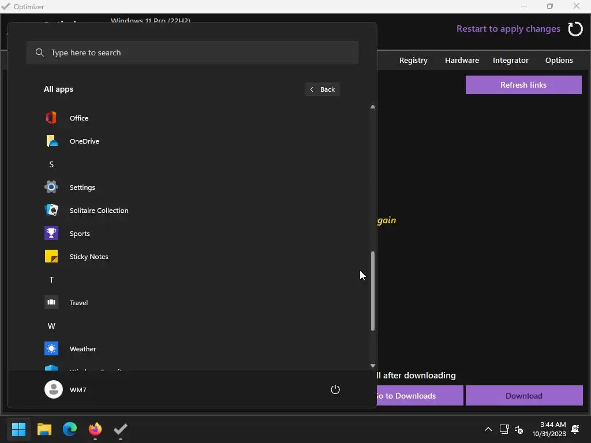Click the Refresh links button
The height and width of the screenshot is (443, 591).
(x=523, y=85)
